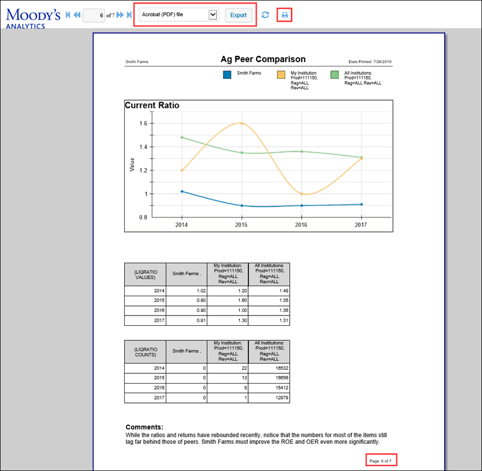
Task: Click the Ag Peer Comparison title
Action: pyautogui.click(x=263, y=60)
